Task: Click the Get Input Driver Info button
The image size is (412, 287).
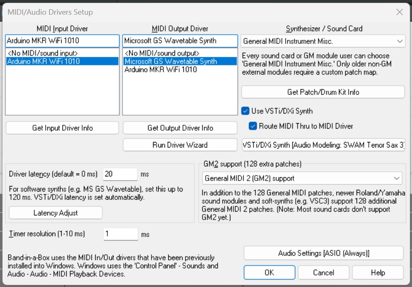Action: 62,128
